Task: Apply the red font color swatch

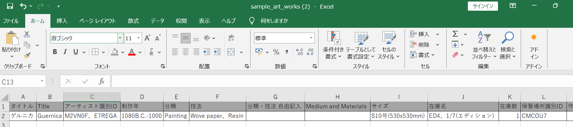Action: (132, 52)
